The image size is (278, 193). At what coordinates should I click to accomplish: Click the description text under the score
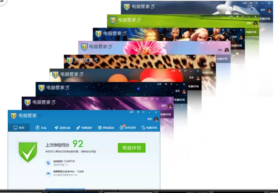[x=71, y=151]
